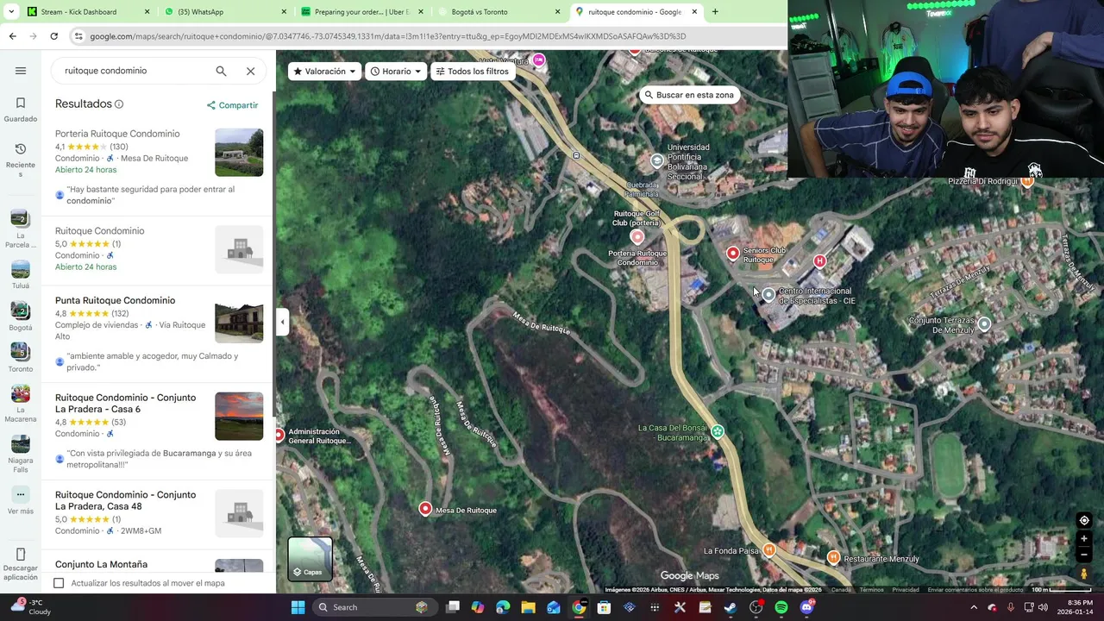Click the La Fonda Paisa restaurant pin
The image size is (1104, 621).
click(769, 549)
